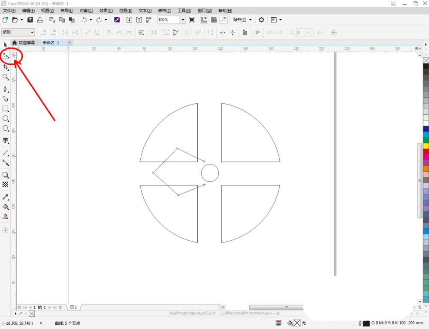Expand the application launcher dropdown arrow
The image size is (429, 329).
281,20
